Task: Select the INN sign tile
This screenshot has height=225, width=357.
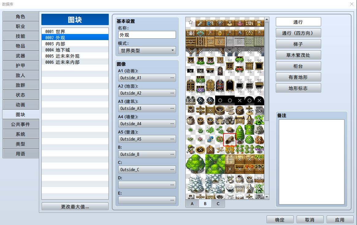Action: 250,22
